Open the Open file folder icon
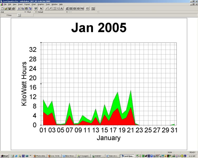The image size is (198, 158). pos(6,8)
